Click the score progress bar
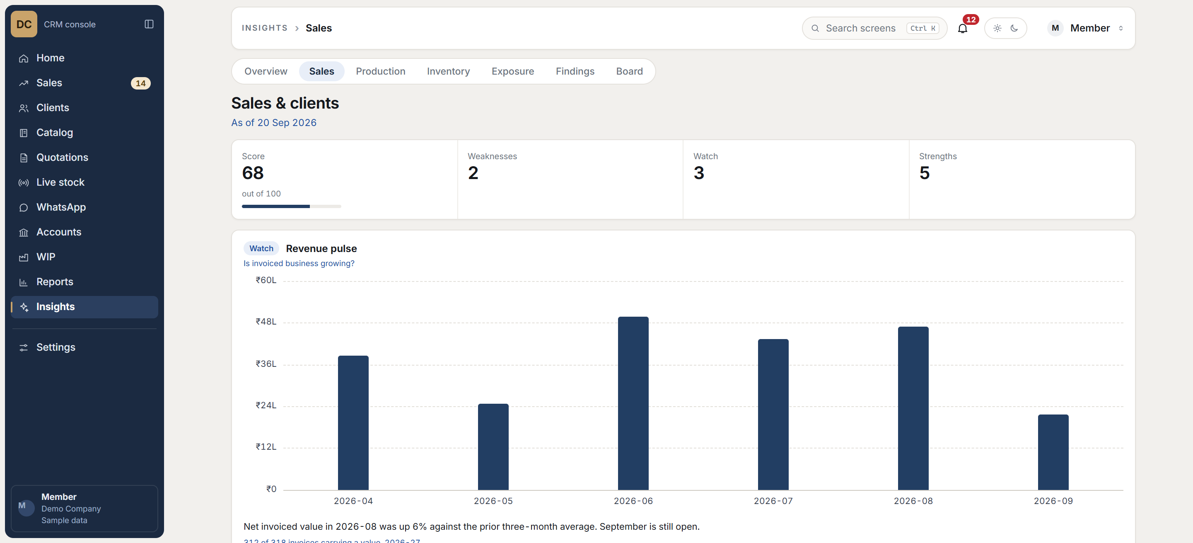This screenshot has width=1193, height=543. 291,207
